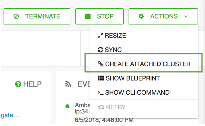Click the gear icon in Actions
Screen dimensions: 205x126
141,16
